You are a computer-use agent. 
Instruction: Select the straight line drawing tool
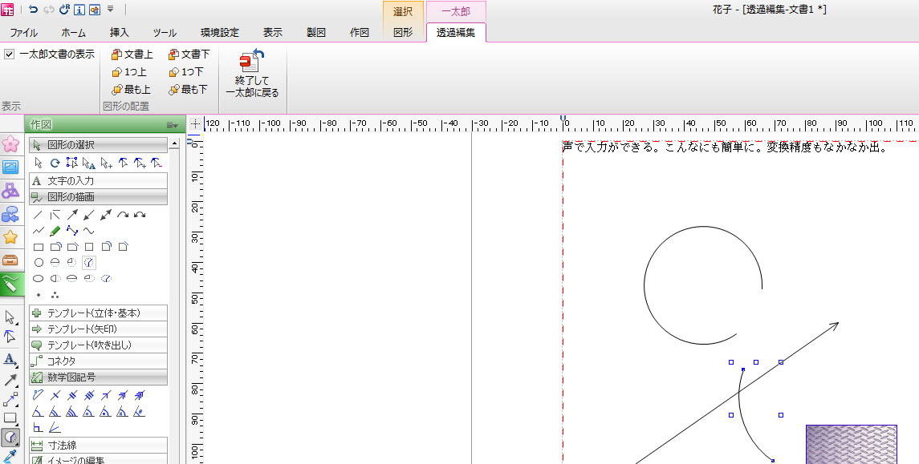[38, 215]
